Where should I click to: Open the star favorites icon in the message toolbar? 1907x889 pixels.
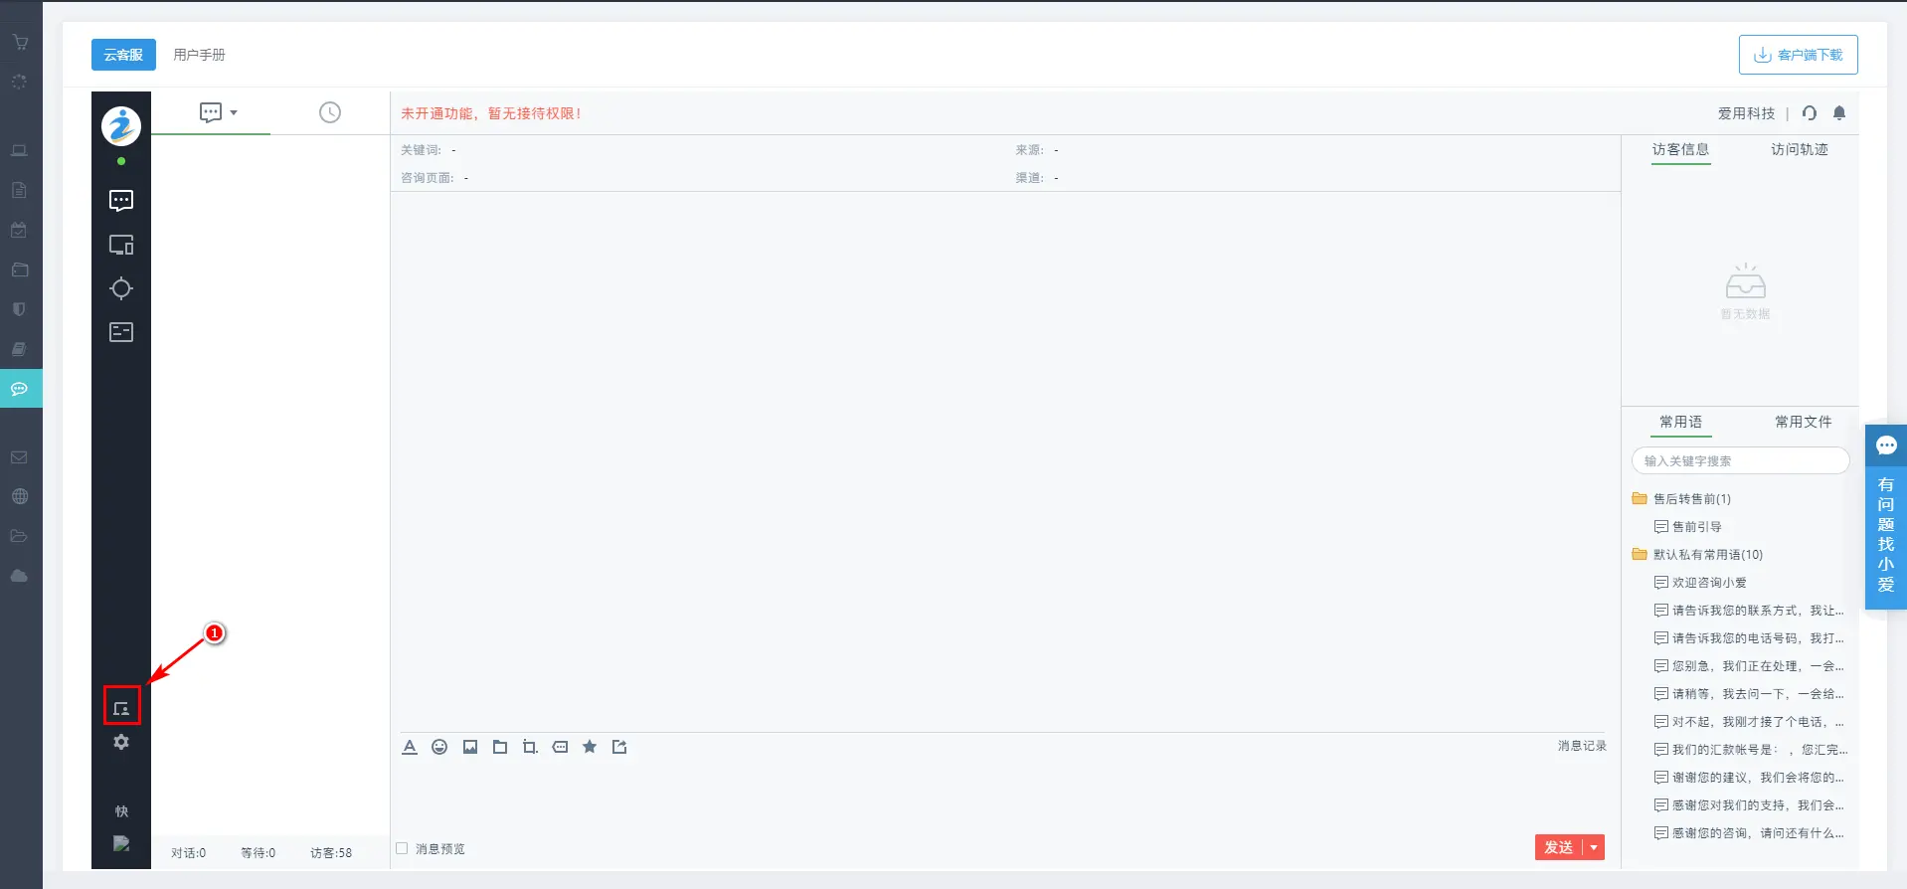click(x=590, y=747)
